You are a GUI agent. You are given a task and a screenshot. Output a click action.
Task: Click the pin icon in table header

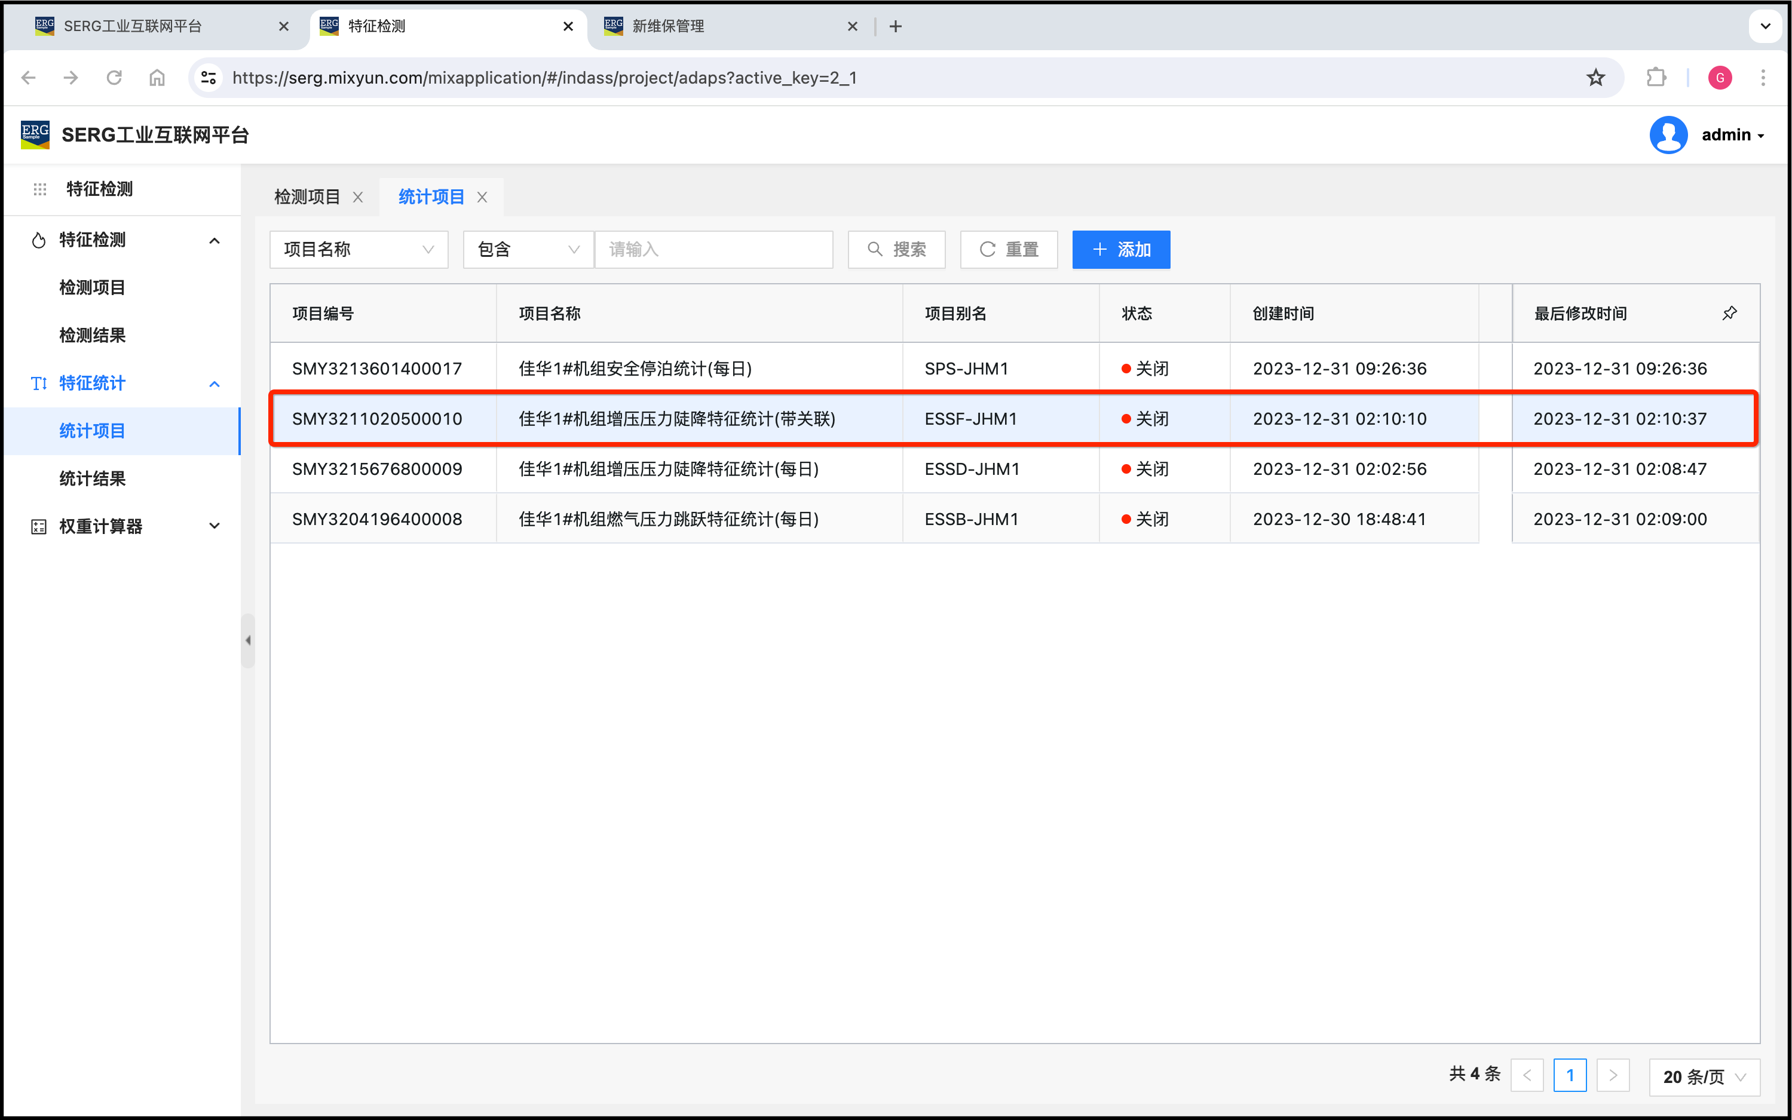click(x=1729, y=314)
